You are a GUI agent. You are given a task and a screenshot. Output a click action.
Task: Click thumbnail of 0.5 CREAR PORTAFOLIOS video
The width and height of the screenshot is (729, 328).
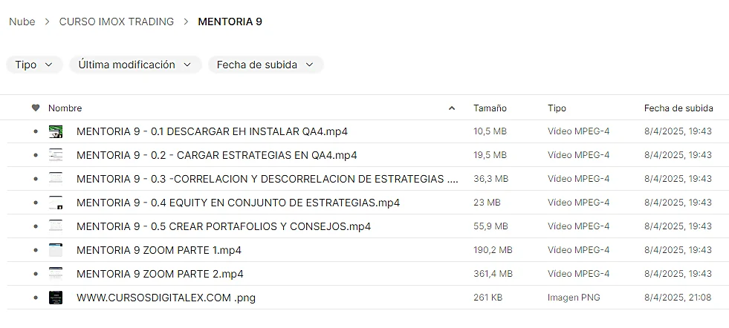56,226
